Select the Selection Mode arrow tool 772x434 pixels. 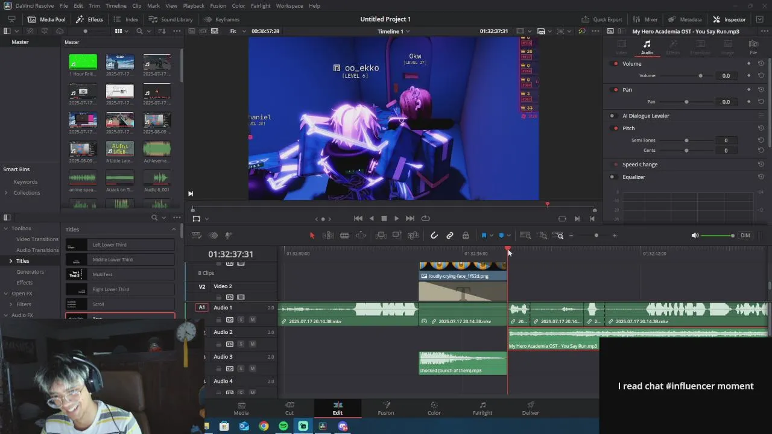click(x=312, y=236)
